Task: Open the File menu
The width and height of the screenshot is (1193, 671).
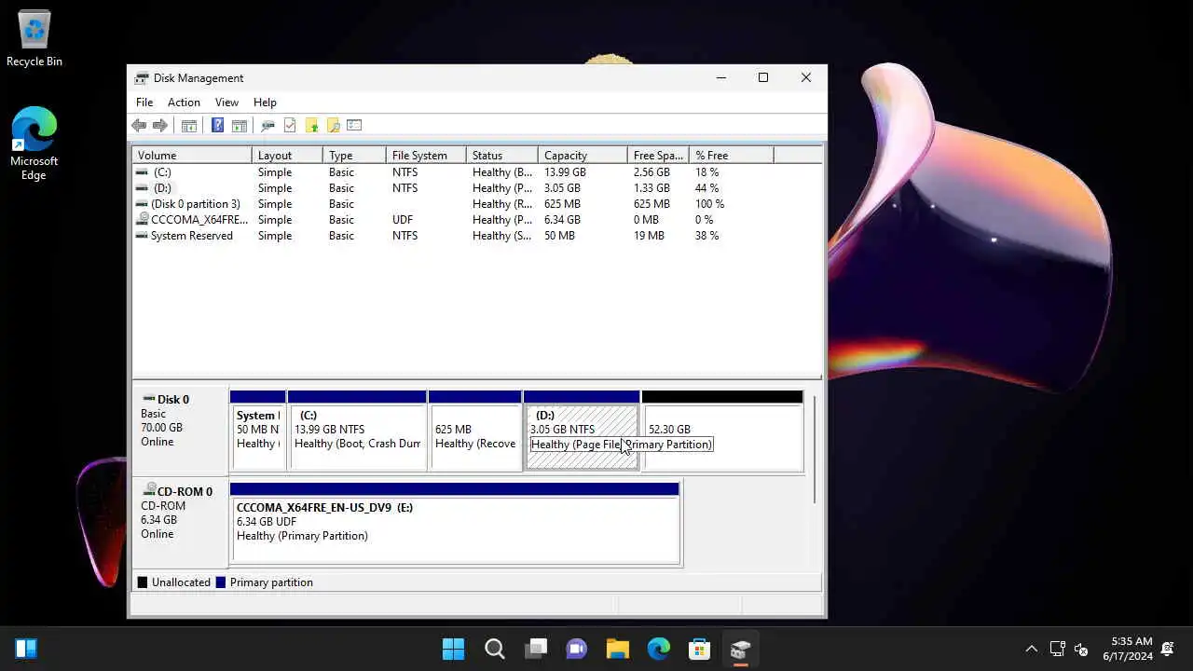Action: click(x=144, y=103)
